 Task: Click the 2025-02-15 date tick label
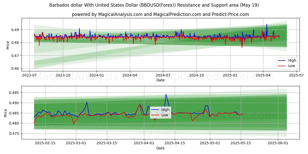[x=45, y=143]
